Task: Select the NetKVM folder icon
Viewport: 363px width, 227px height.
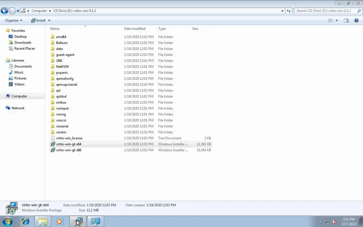Action: pyautogui.click(x=52, y=67)
